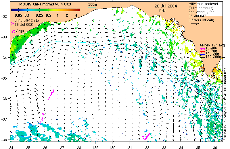Click the -35 latitude axis label
This screenshot has width=230, height=149.
click(4, 78)
